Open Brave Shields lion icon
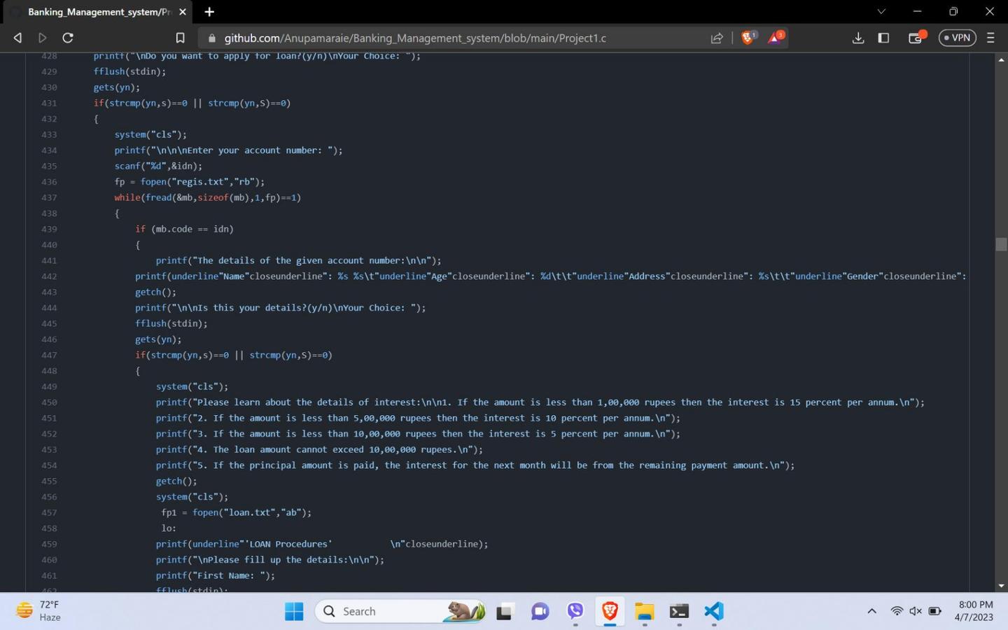 (748, 38)
